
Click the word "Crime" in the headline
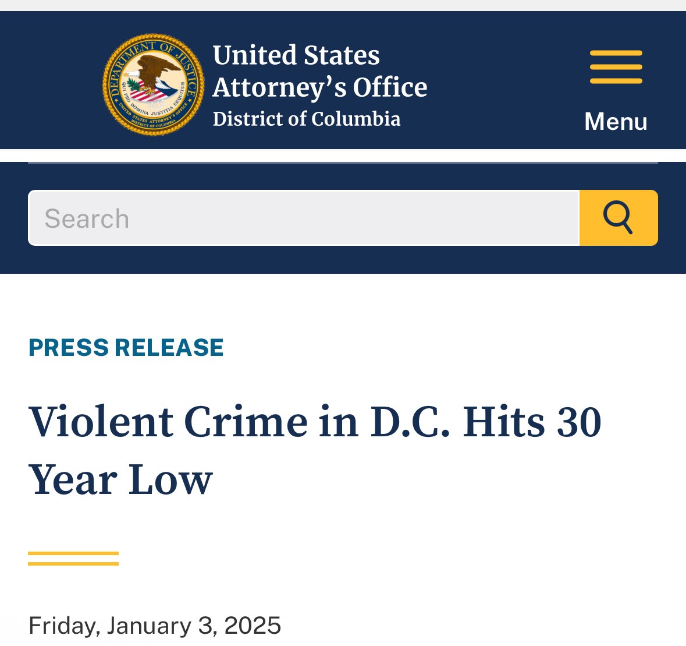click(246, 422)
